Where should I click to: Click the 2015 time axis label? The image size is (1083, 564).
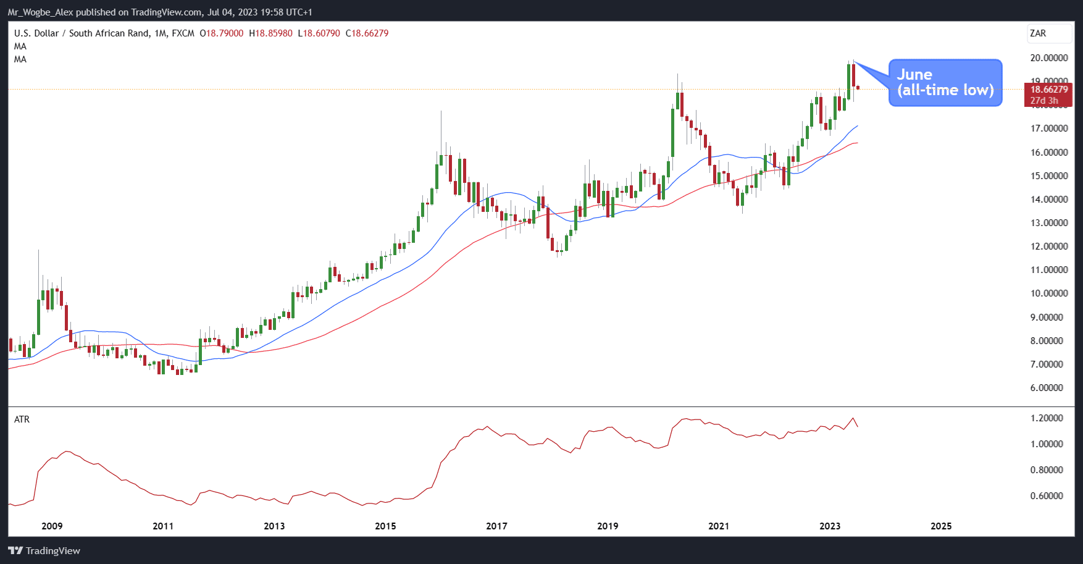[x=385, y=526]
